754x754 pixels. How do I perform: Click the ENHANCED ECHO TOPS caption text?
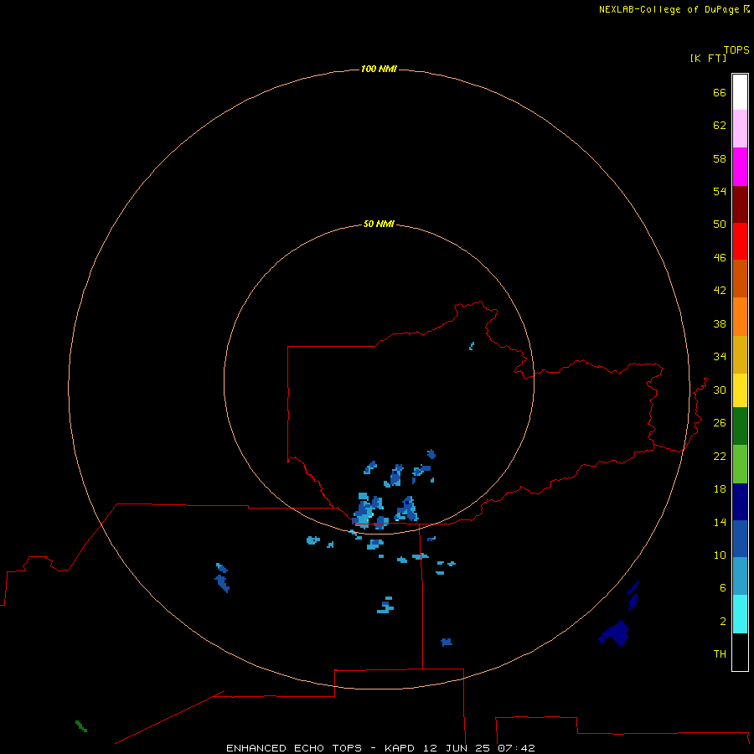293,748
